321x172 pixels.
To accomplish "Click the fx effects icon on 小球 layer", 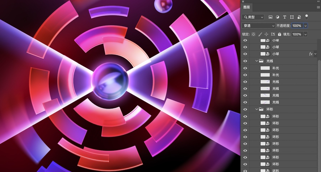I will 311,54.
